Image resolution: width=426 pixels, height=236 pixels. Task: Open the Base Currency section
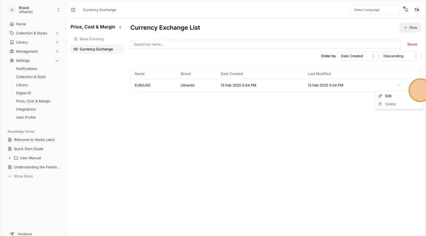click(97, 39)
